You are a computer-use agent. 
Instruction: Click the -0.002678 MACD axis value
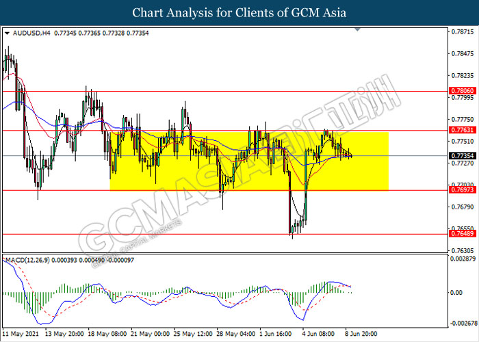tap(463, 323)
